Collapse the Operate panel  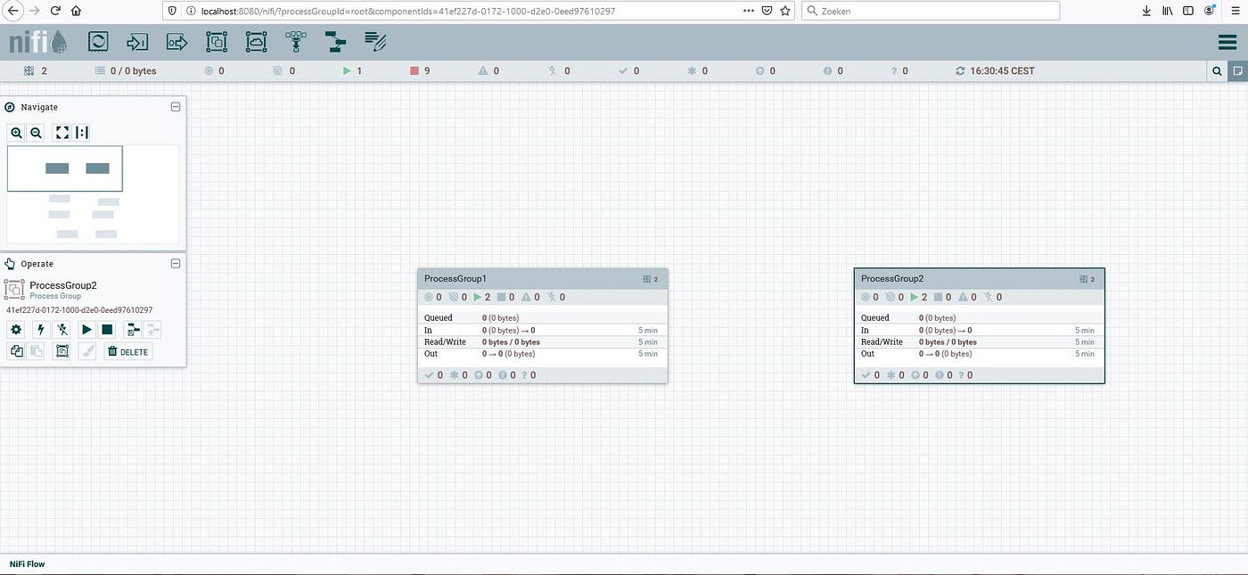[x=176, y=264]
